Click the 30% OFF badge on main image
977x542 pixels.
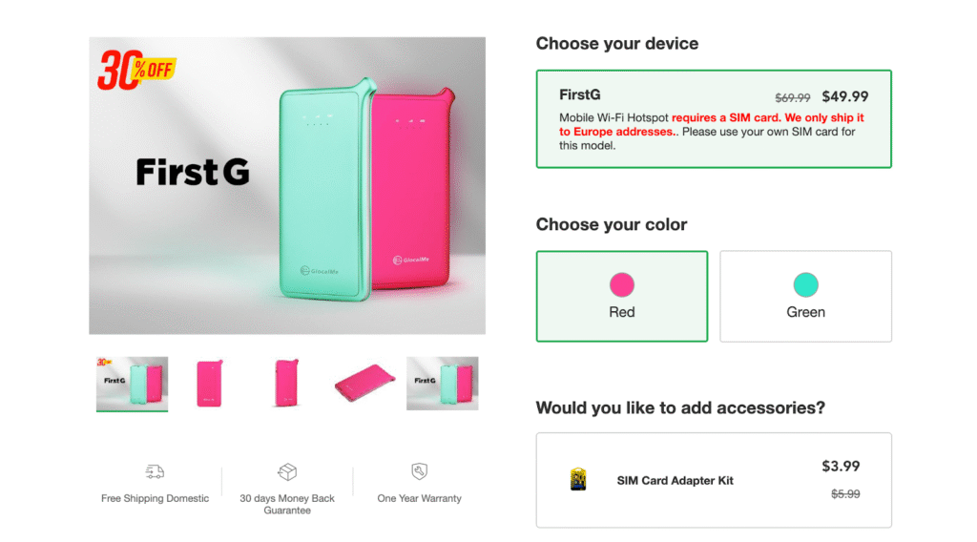click(136, 70)
